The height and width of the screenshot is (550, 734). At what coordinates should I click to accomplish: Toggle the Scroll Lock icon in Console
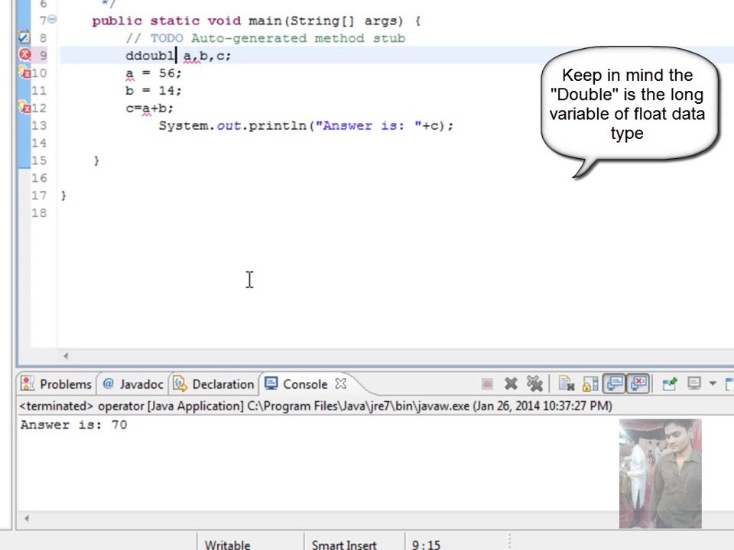pyautogui.click(x=589, y=384)
